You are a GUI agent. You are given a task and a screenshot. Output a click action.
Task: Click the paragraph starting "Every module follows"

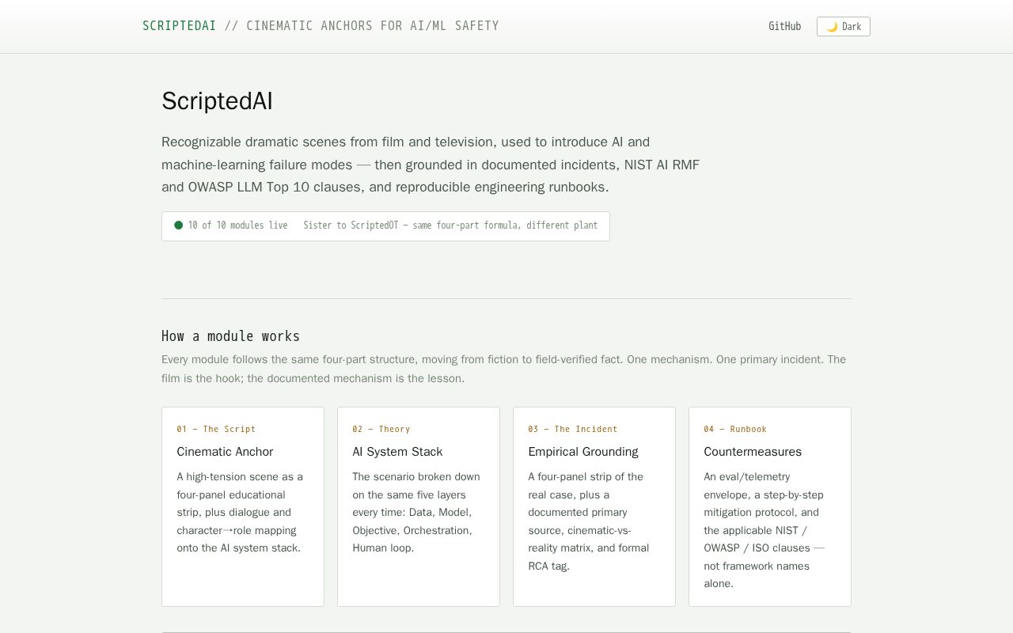coord(504,369)
